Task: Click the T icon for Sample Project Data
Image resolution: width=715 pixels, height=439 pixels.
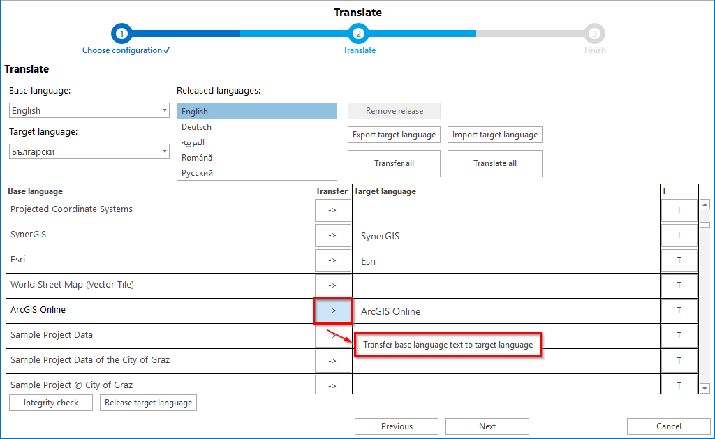Action: click(679, 335)
